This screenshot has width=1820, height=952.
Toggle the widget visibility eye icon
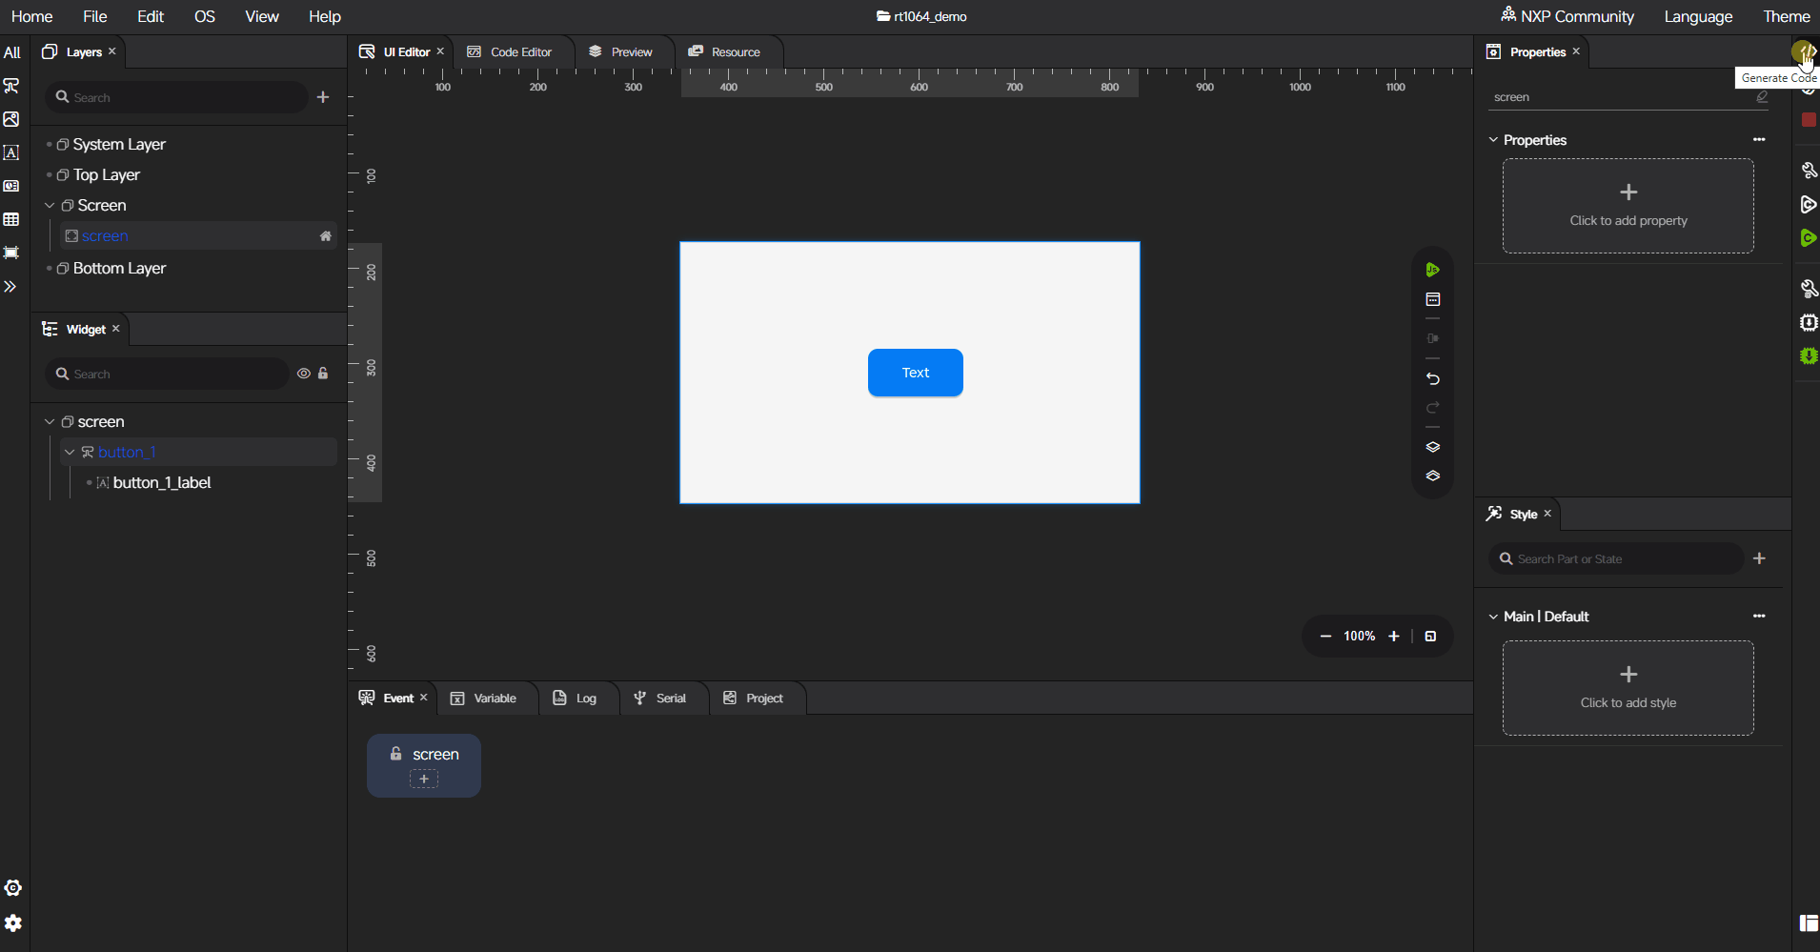(x=303, y=374)
